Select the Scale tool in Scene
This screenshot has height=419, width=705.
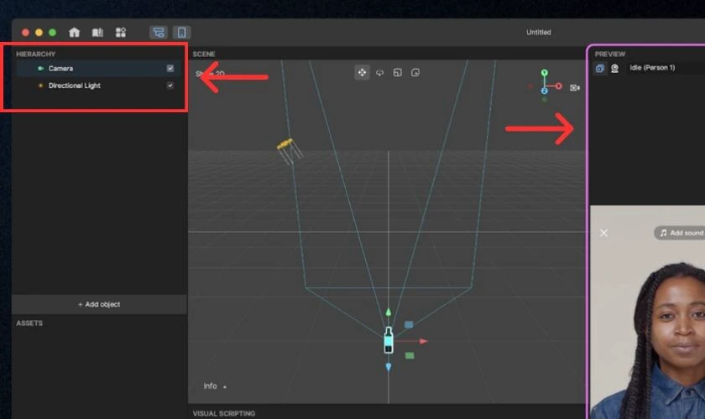pyautogui.click(x=398, y=72)
